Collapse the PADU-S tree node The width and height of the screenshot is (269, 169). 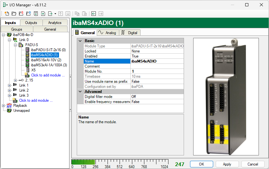point(15,45)
